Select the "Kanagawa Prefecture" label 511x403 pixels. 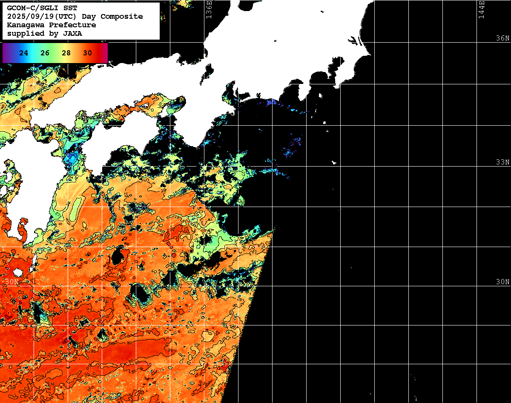[x=52, y=25]
